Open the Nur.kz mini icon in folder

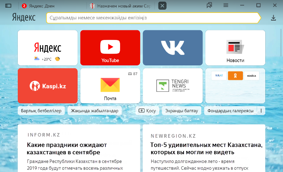point(219,76)
